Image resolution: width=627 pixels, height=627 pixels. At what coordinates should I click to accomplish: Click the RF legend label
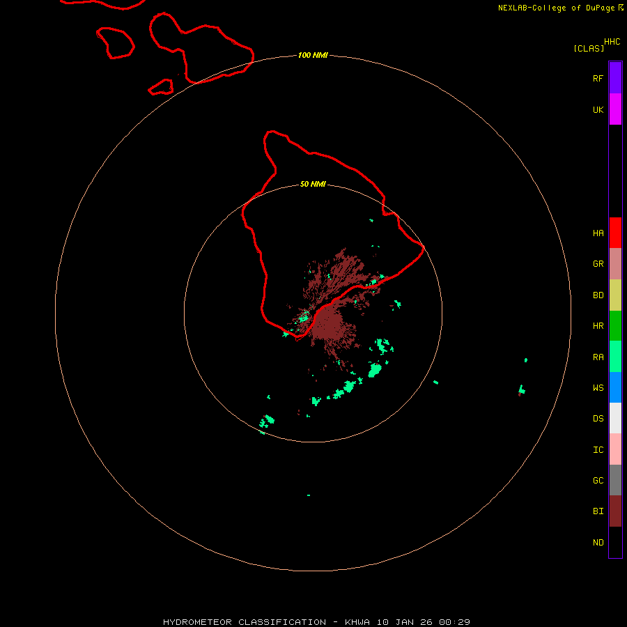coord(598,78)
